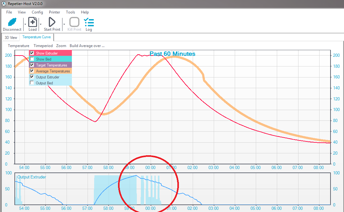Image resolution: width=344 pixels, height=212 pixels.
Task: Click the temperature peak near 00:00 on graph
Action: [x=151, y=55]
